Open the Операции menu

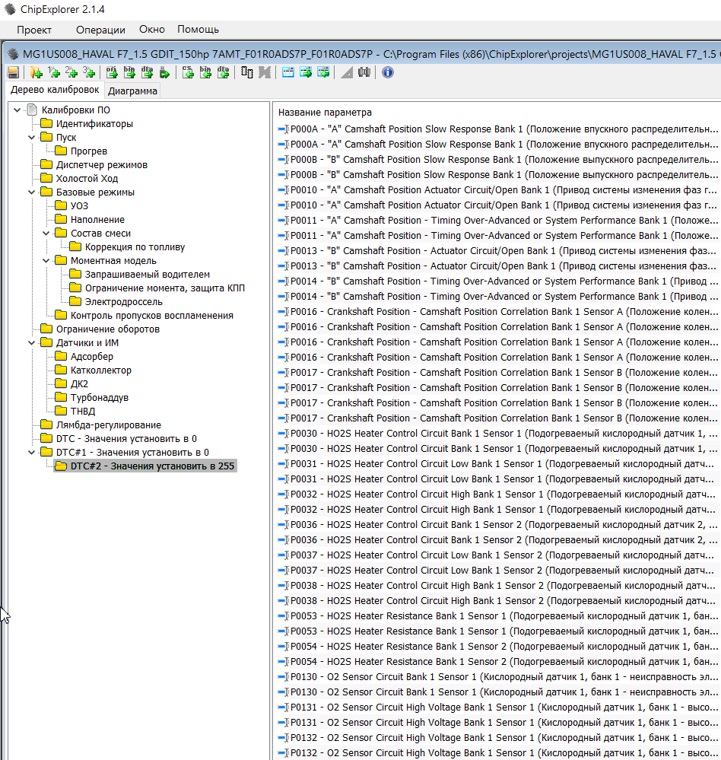point(100,30)
